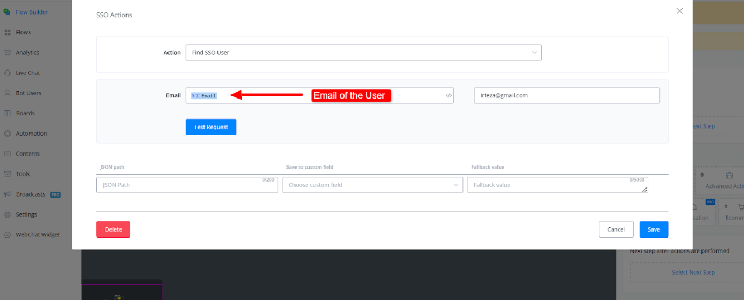Open Analytics via its sidebar icon
Viewport: 744px width, 300px height.
click(x=8, y=53)
